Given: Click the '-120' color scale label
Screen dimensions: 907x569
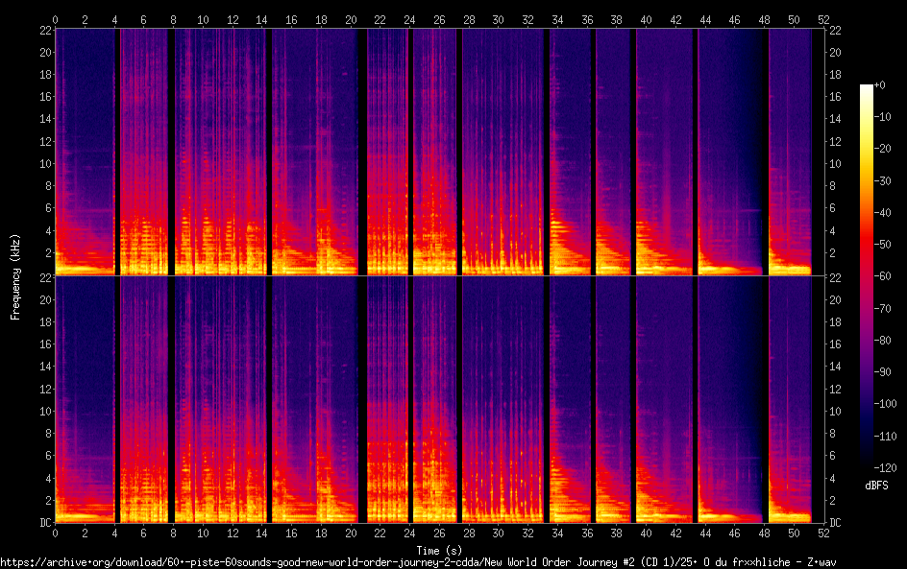Looking at the screenshot, I should [x=885, y=468].
